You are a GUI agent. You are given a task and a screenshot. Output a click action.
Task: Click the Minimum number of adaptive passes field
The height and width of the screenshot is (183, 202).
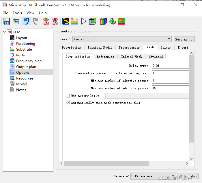(170, 81)
